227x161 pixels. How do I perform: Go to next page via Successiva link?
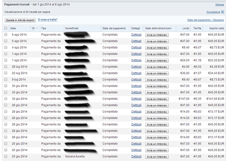213,12
